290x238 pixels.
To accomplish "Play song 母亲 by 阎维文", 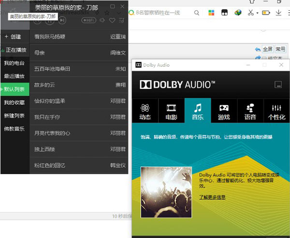I will pos(79,53).
